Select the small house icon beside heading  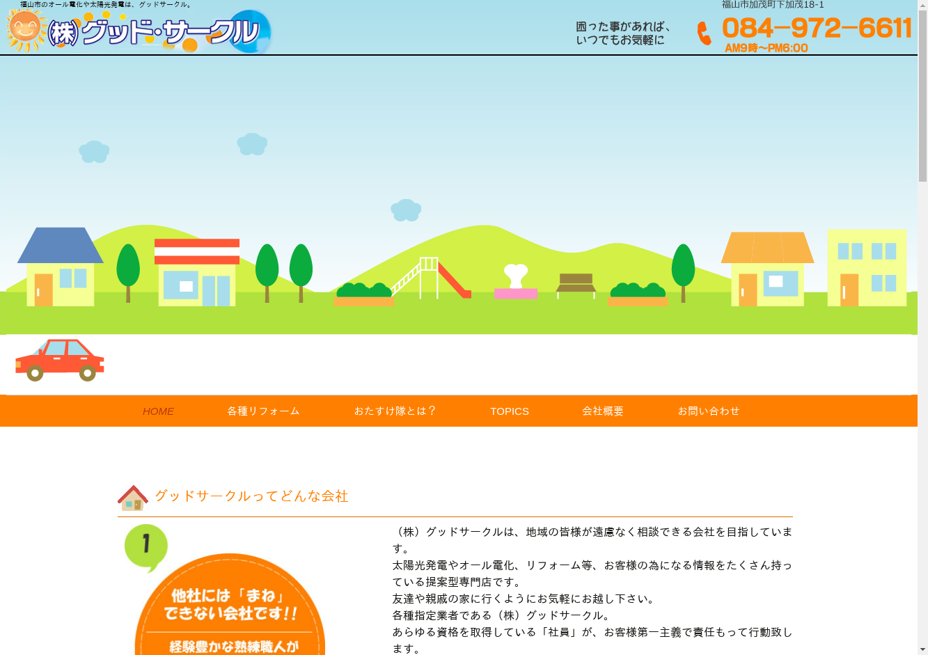pyautogui.click(x=132, y=498)
